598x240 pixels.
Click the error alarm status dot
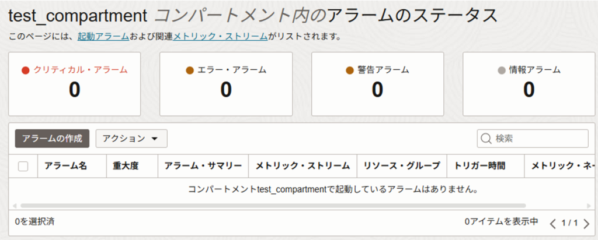click(x=190, y=70)
